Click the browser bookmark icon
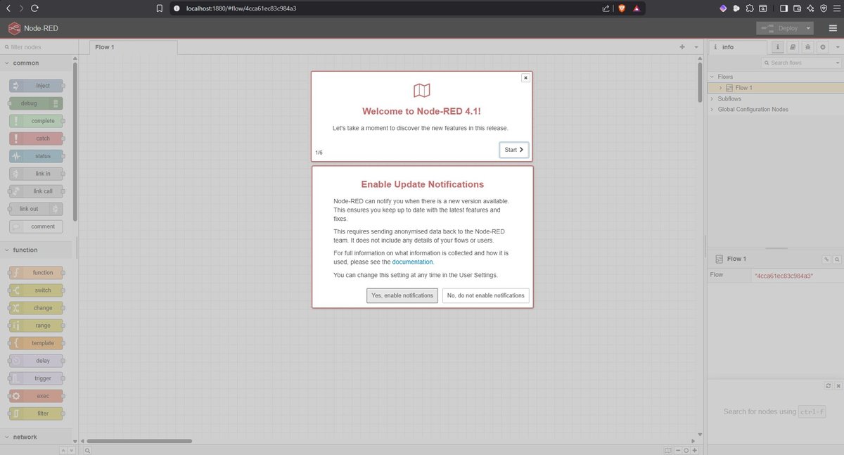Screen dimensions: 844x455 coord(159,8)
